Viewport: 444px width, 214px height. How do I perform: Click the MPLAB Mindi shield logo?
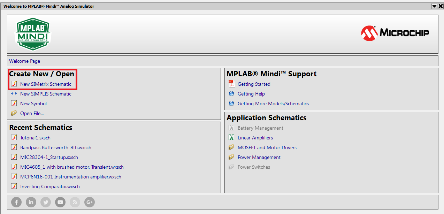(33, 34)
